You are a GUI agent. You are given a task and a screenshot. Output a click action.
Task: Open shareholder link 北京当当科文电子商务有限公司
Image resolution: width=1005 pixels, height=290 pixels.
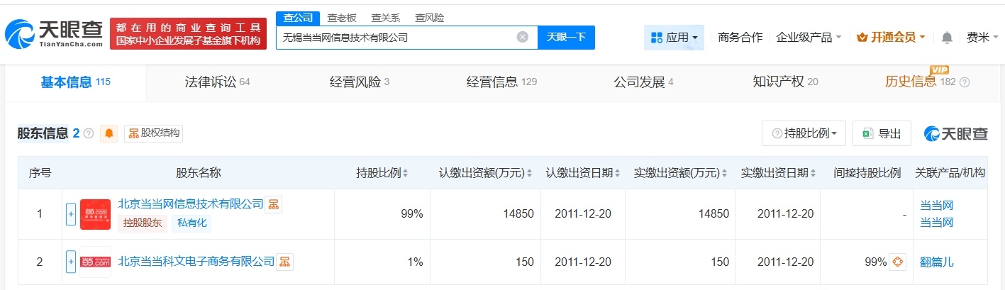[x=196, y=262]
